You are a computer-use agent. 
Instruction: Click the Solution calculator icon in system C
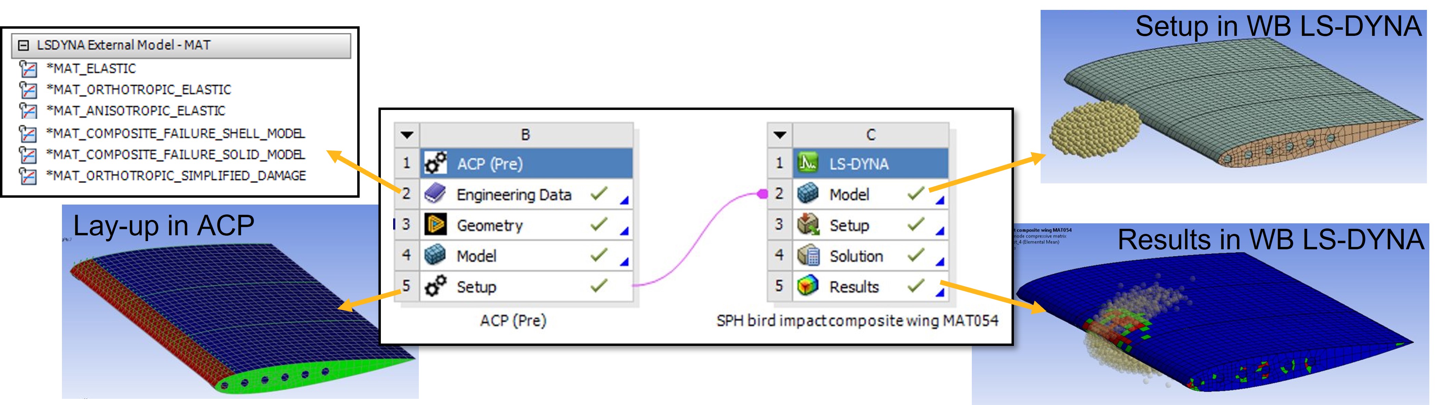[808, 255]
